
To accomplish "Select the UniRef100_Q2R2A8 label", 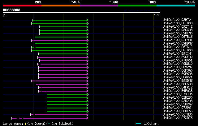I will tap(178, 101).
